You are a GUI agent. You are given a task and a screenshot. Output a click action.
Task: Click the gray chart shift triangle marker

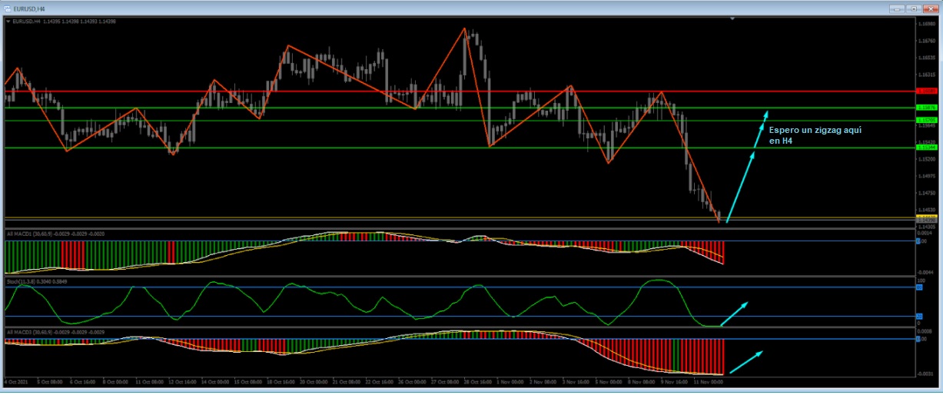tap(732, 18)
